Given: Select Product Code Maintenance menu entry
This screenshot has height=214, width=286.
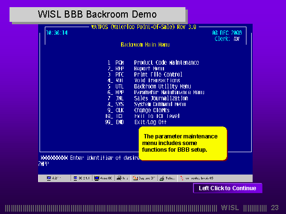Looking at the screenshot, I should tap(166, 62).
